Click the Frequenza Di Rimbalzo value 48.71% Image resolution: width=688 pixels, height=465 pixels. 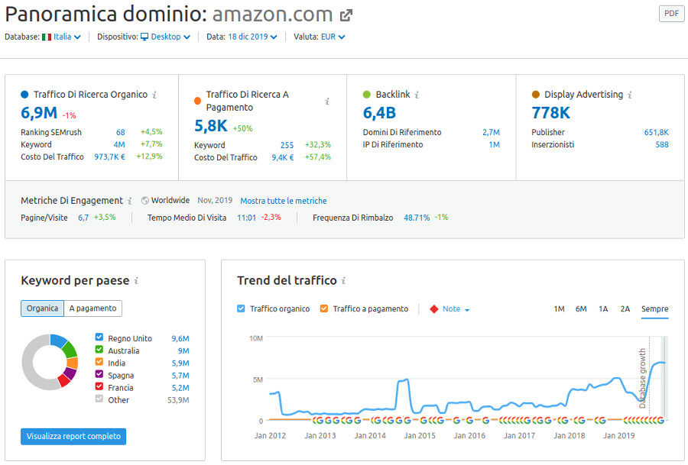click(x=417, y=218)
